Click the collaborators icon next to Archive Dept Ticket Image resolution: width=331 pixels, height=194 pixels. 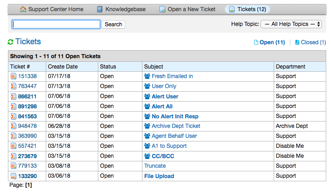click(147, 126)
